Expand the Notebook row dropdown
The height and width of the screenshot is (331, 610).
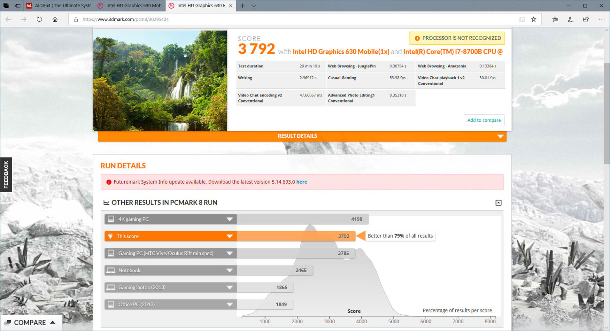229,270
